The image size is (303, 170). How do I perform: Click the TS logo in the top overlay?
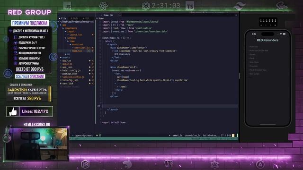189,6
